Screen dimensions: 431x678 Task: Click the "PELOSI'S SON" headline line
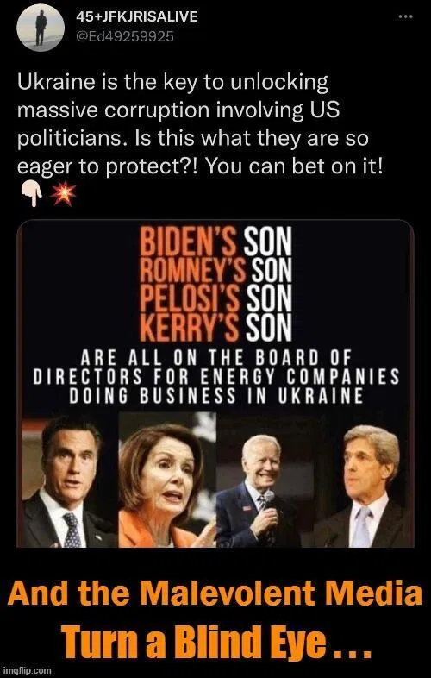coord(215,298)
